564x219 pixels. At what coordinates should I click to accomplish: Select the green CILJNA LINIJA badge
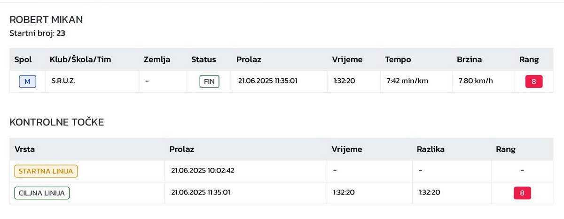click(42, 193)
